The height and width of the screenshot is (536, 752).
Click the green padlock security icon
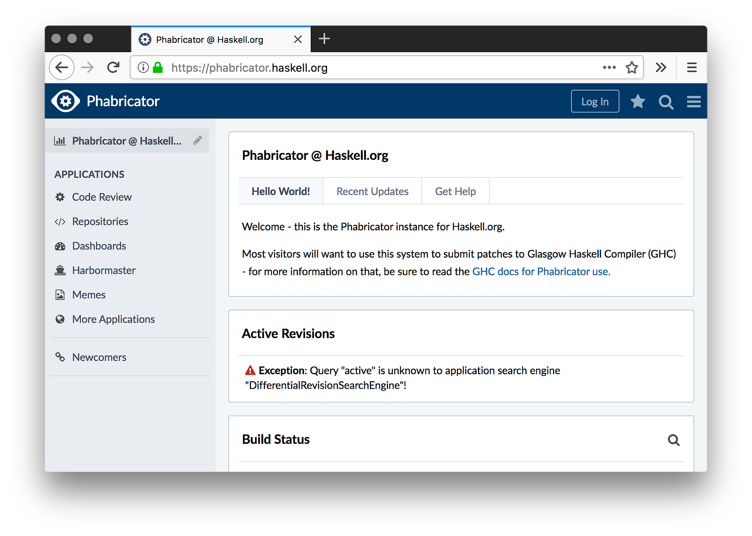pos(158,68)
